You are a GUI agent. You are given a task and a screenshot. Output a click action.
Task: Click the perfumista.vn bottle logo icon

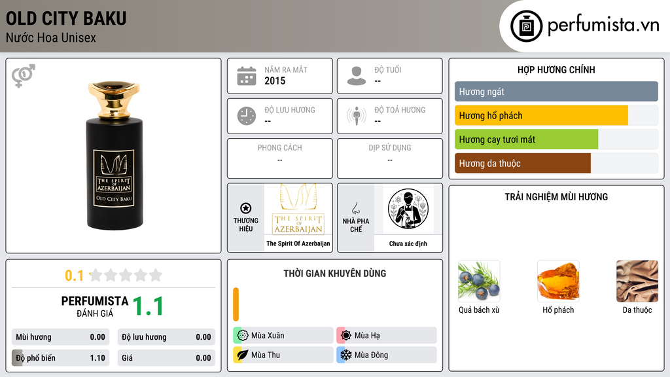coord(526,26)
